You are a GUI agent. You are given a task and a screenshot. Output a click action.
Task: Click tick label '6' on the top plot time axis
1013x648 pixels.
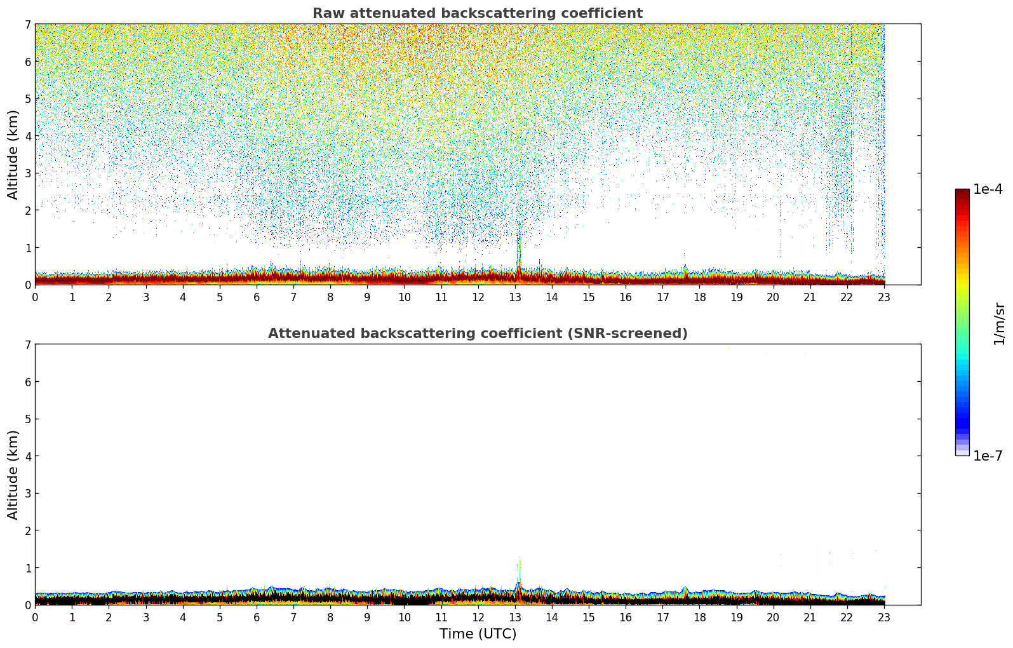(257, 297)
